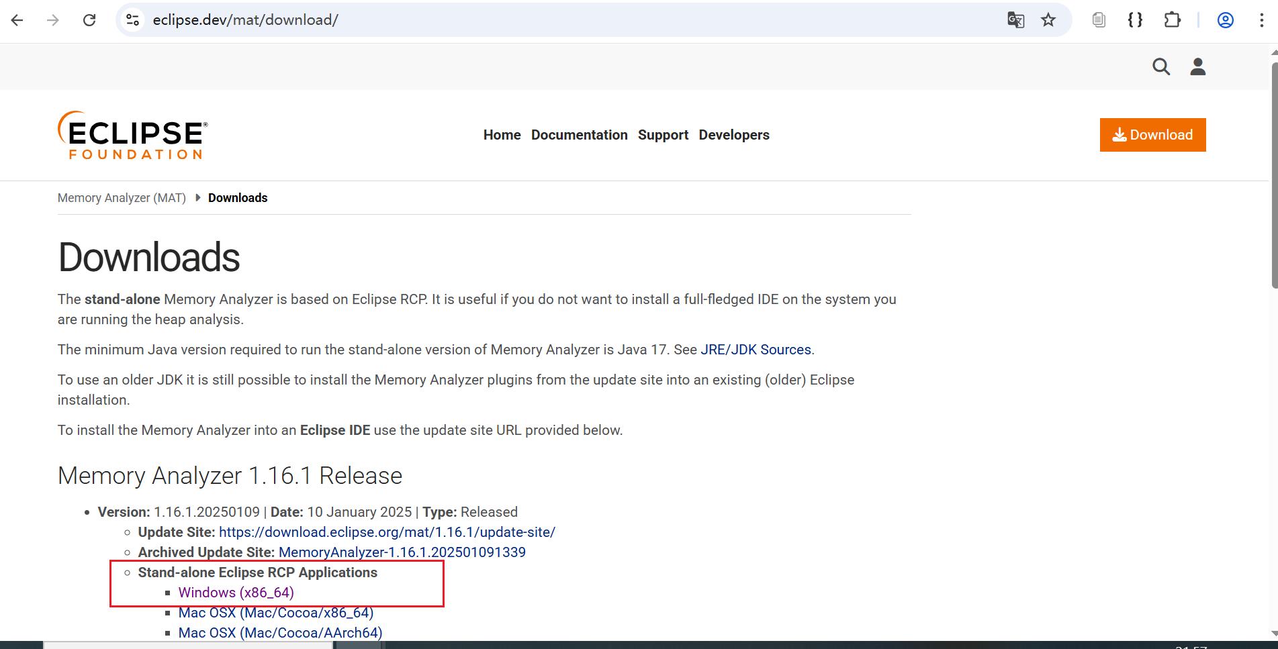The height and width of the screenshot is (649, 1278).
Task: Click the Downloads breadcrumb text
Action: coord(238,198)
